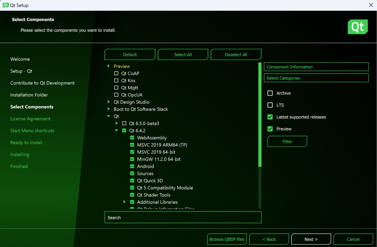Screen dimensions: 377x247
Task: Click the component list vertical scrollbar
Action: tap(260, 115)
